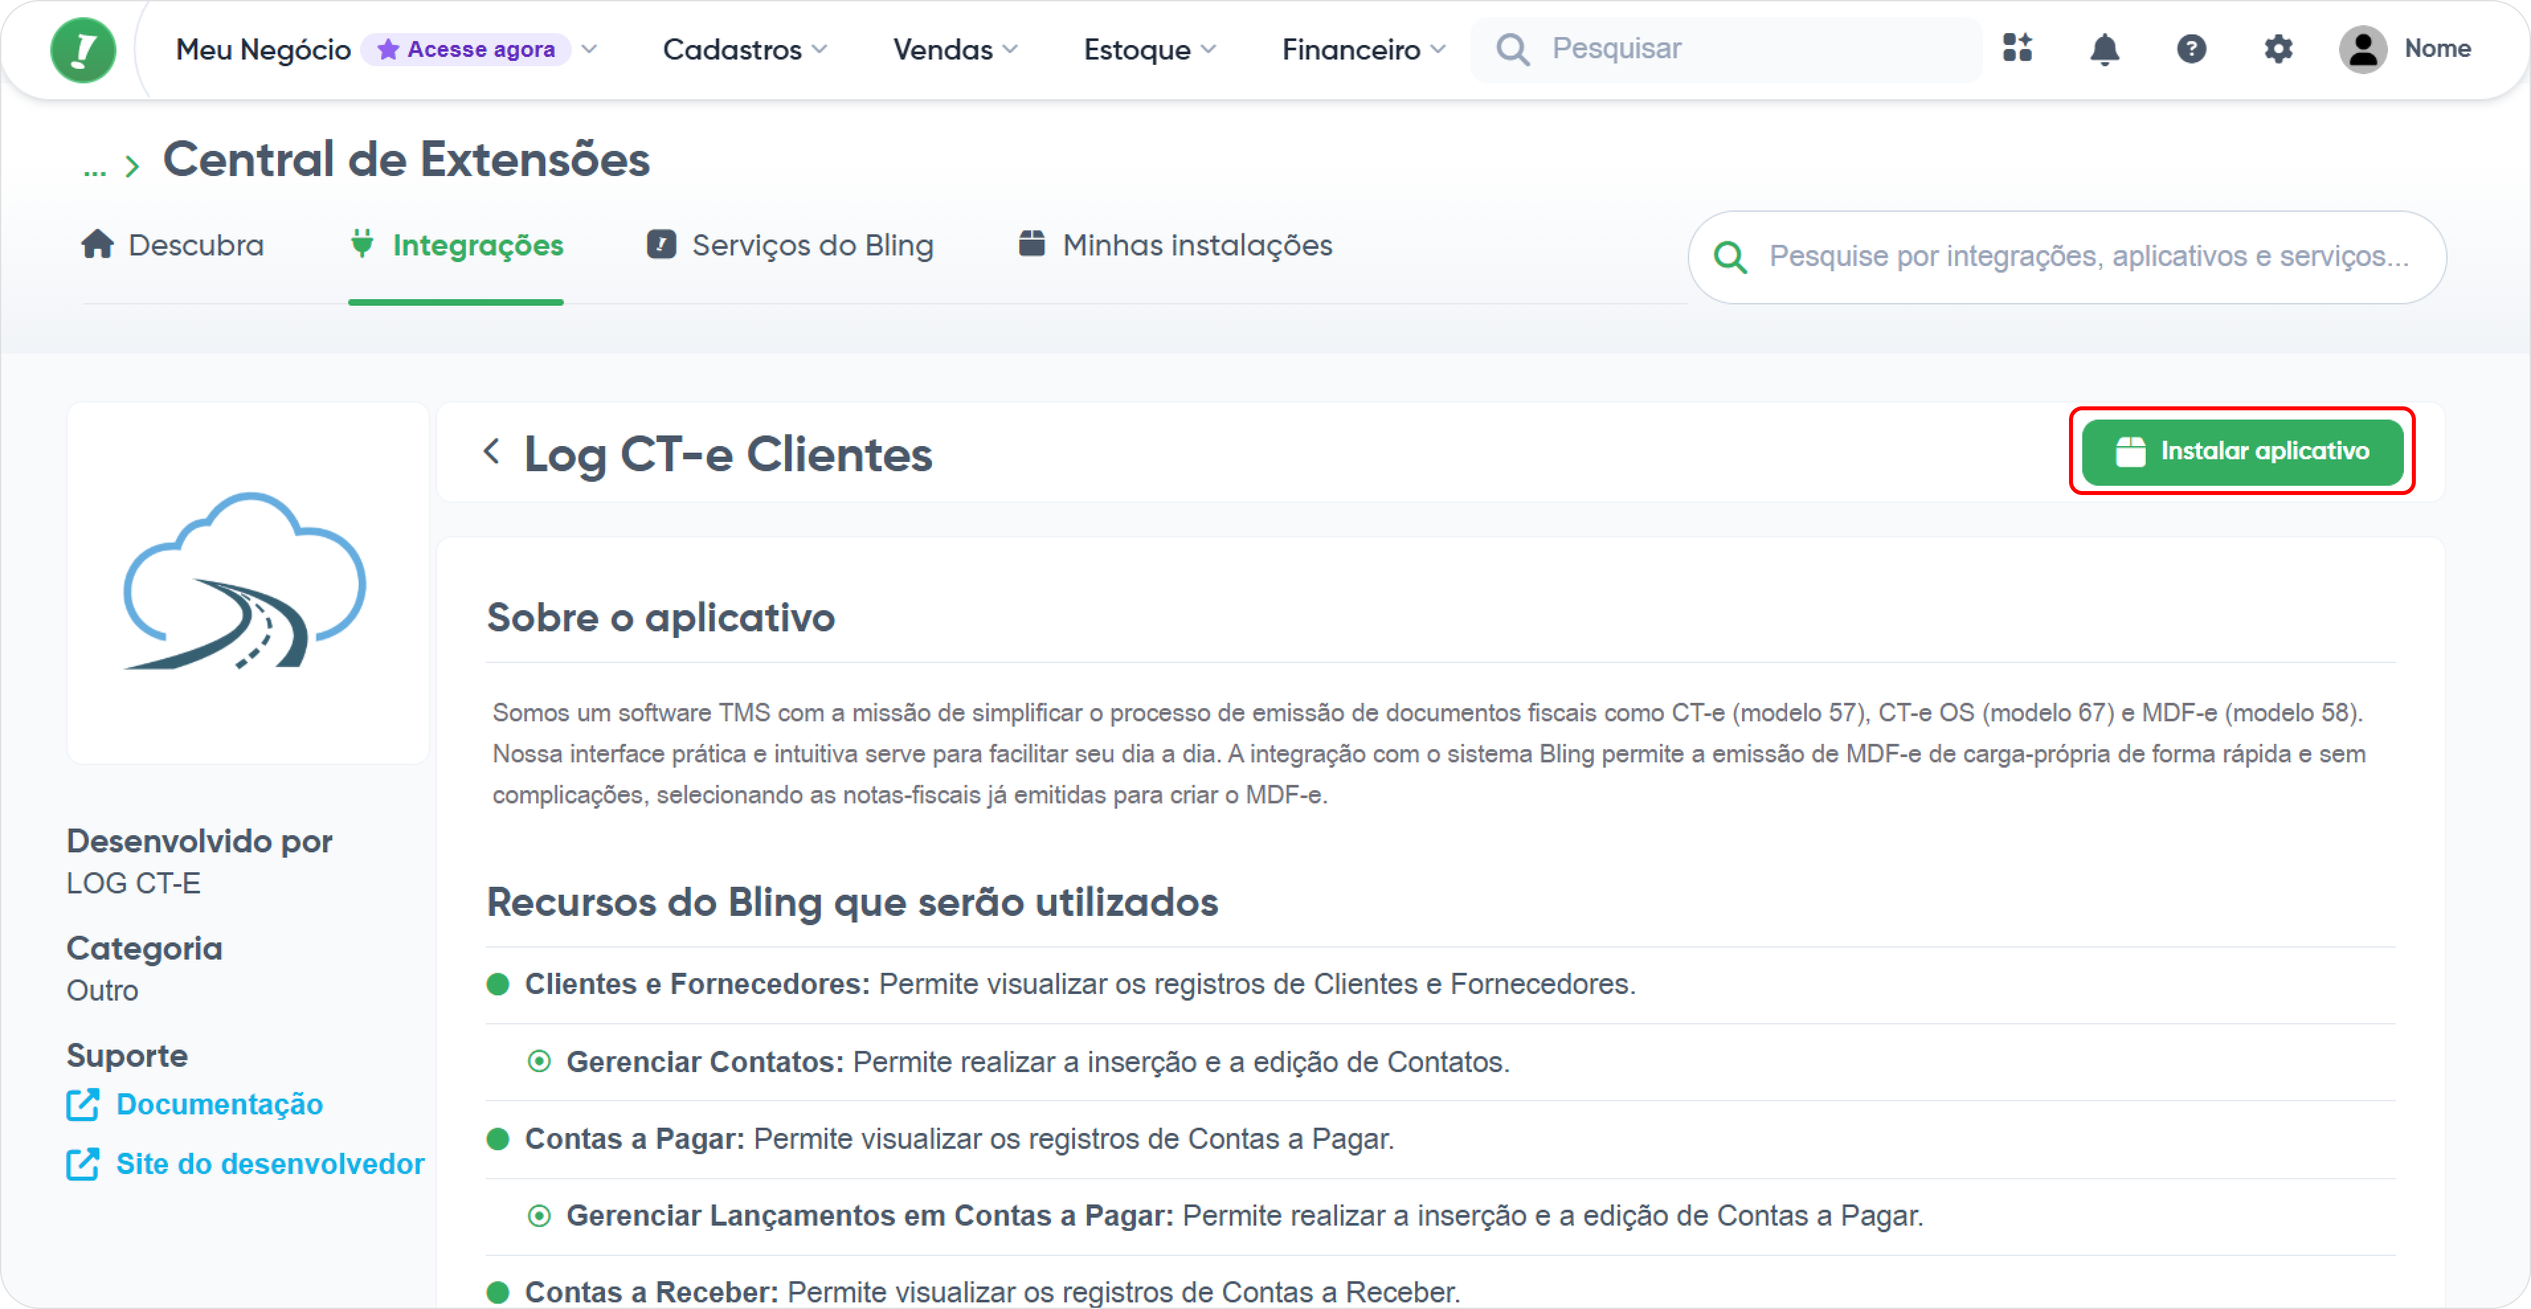Viewport: 2531px width, 1309px height.
Task: Click the Meu Negócio menu label
Action: point(263,49)
